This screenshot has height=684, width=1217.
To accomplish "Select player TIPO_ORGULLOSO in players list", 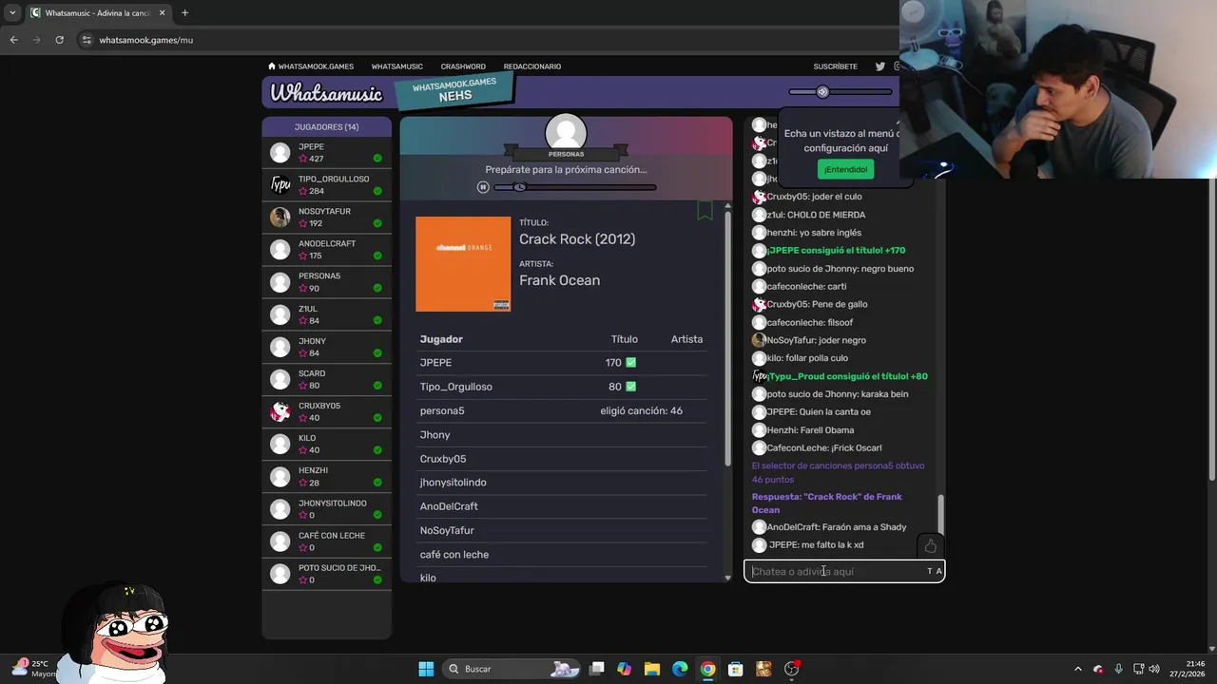I will (x=326, y=185).
